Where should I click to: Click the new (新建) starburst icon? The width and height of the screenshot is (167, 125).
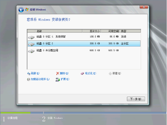pos(110,73)
